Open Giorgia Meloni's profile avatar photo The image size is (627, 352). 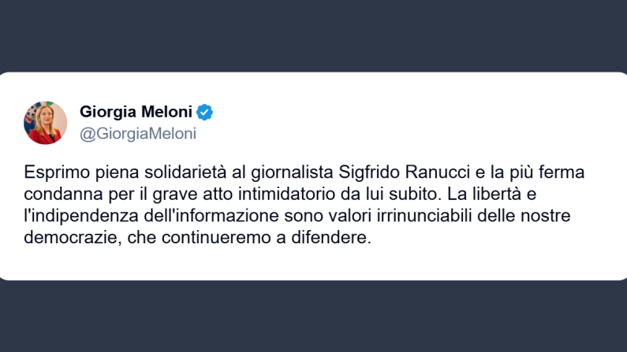point(45,123)
